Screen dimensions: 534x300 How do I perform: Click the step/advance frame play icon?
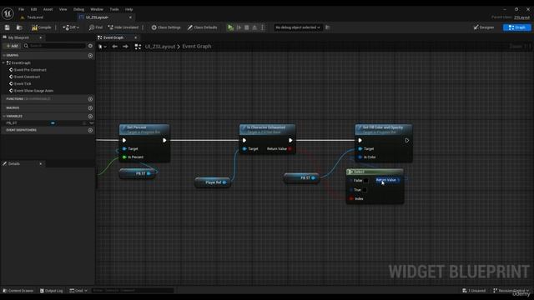[x=239, y=27]
